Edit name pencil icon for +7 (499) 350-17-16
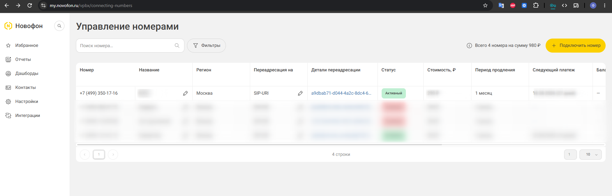Viewport: 612px width, 196px height. (x=185, y=93)
